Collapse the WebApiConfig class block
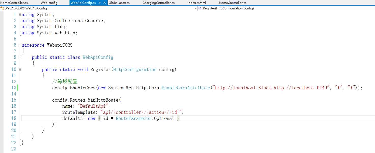Screen dimensions: 375x153 (x=20, y=57)
